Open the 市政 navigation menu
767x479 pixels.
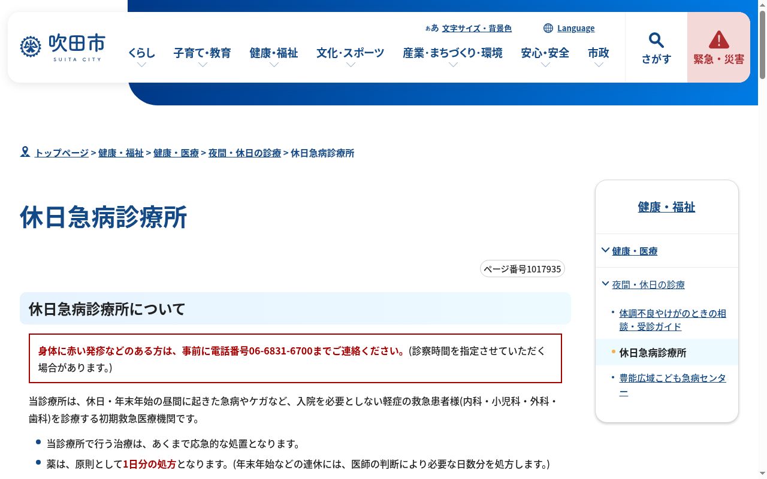[599, 53]
